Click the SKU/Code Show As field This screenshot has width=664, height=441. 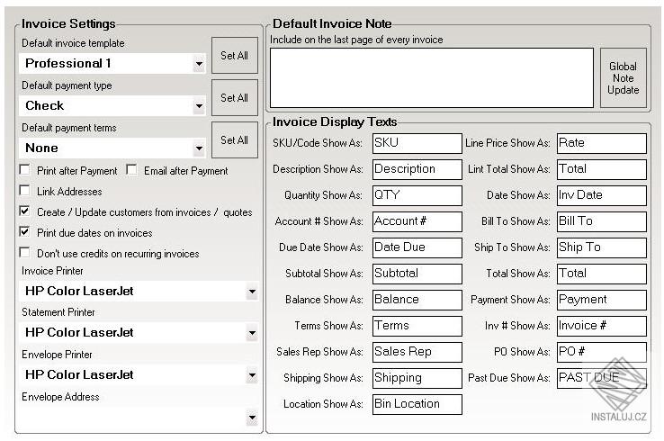click(417, 143)
